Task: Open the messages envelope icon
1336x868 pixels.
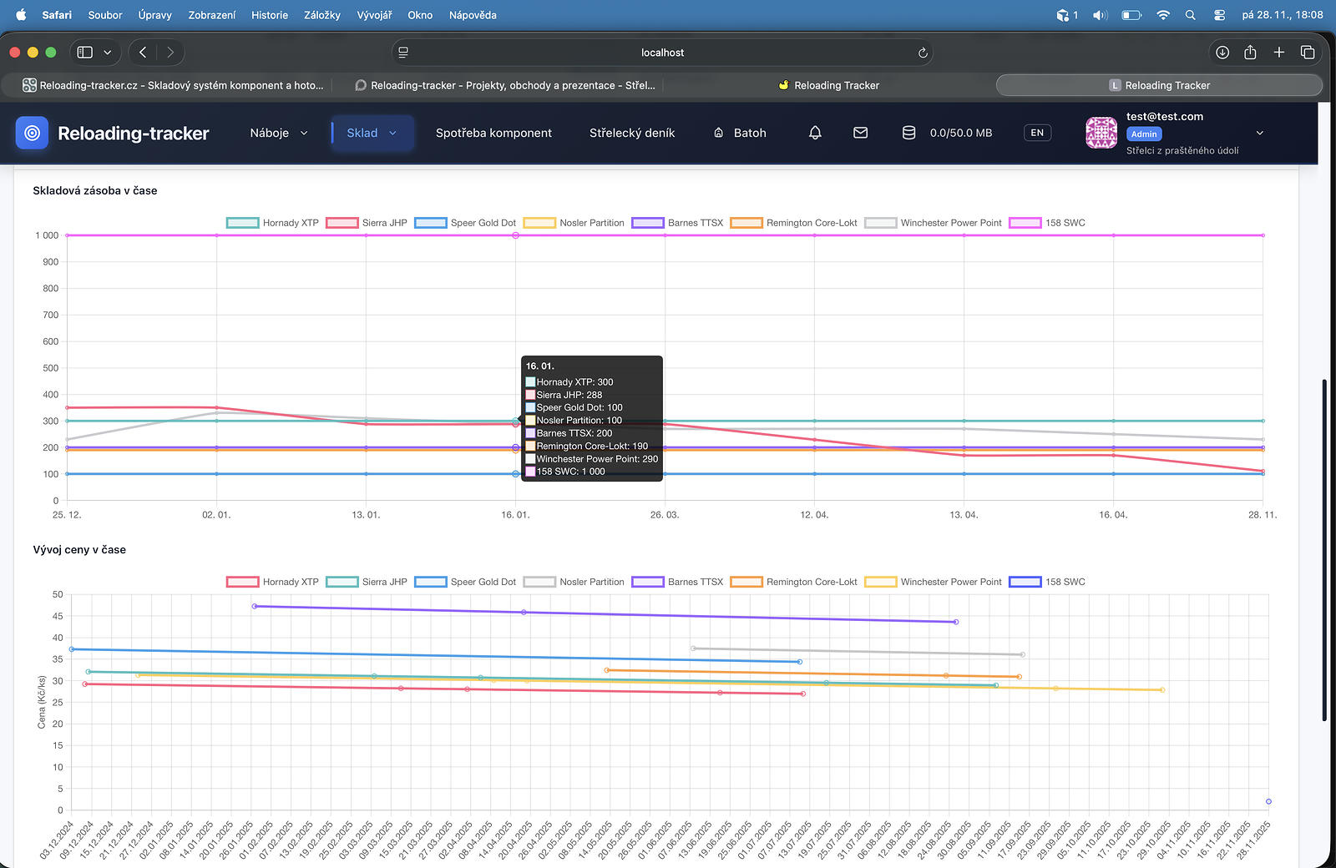Action: tap(860, 133)
